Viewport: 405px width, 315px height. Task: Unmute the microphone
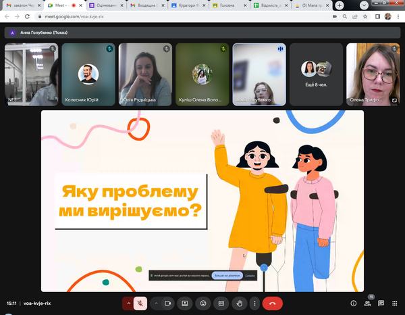(140, 304)
